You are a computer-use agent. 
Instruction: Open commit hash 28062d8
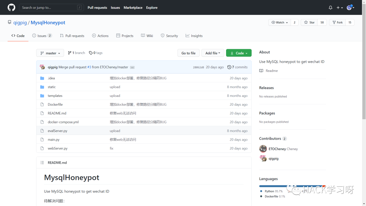(198, 67)
